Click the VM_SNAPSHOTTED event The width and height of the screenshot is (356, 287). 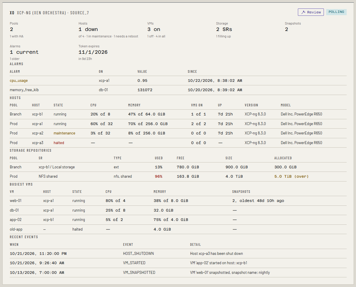pos(139,273)
